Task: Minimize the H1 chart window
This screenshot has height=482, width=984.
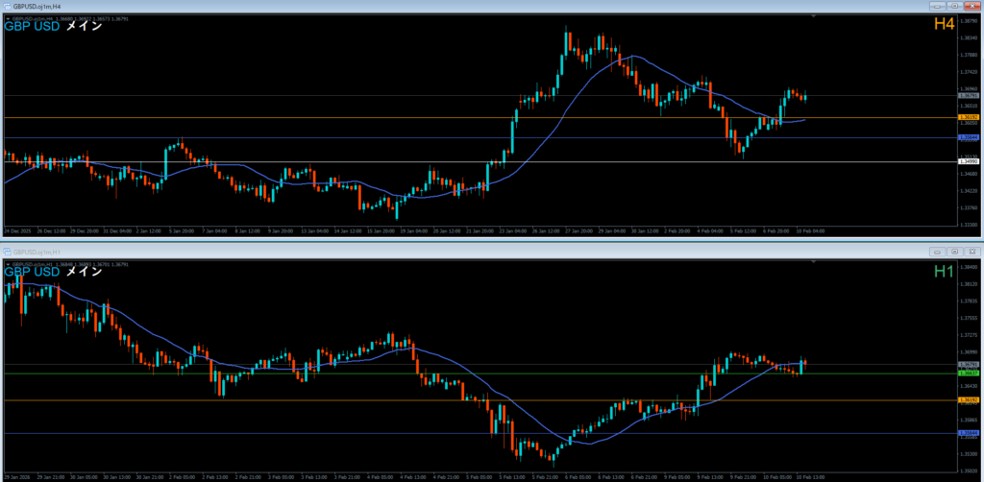Action: pyautogui.click(x=937, y=252)
